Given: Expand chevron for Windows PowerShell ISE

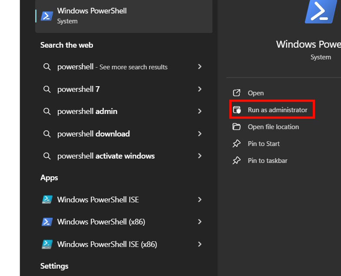Looking at the screenshot, I should tap(200, 199).
